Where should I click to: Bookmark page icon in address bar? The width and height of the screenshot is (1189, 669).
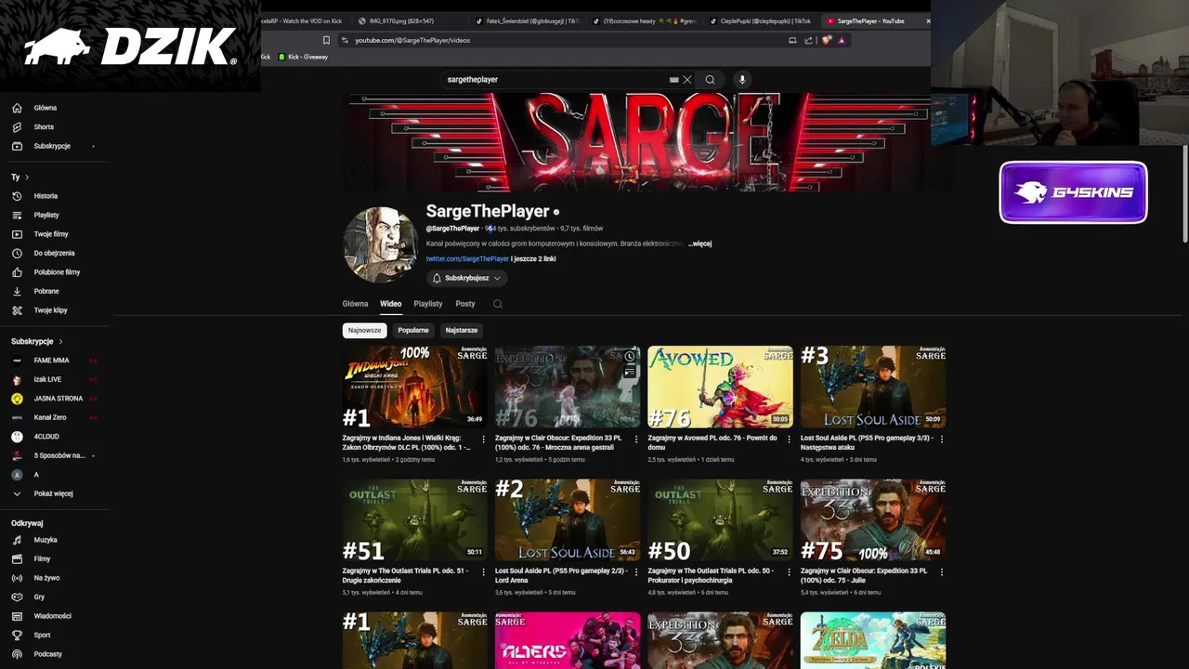click(326, 40)
